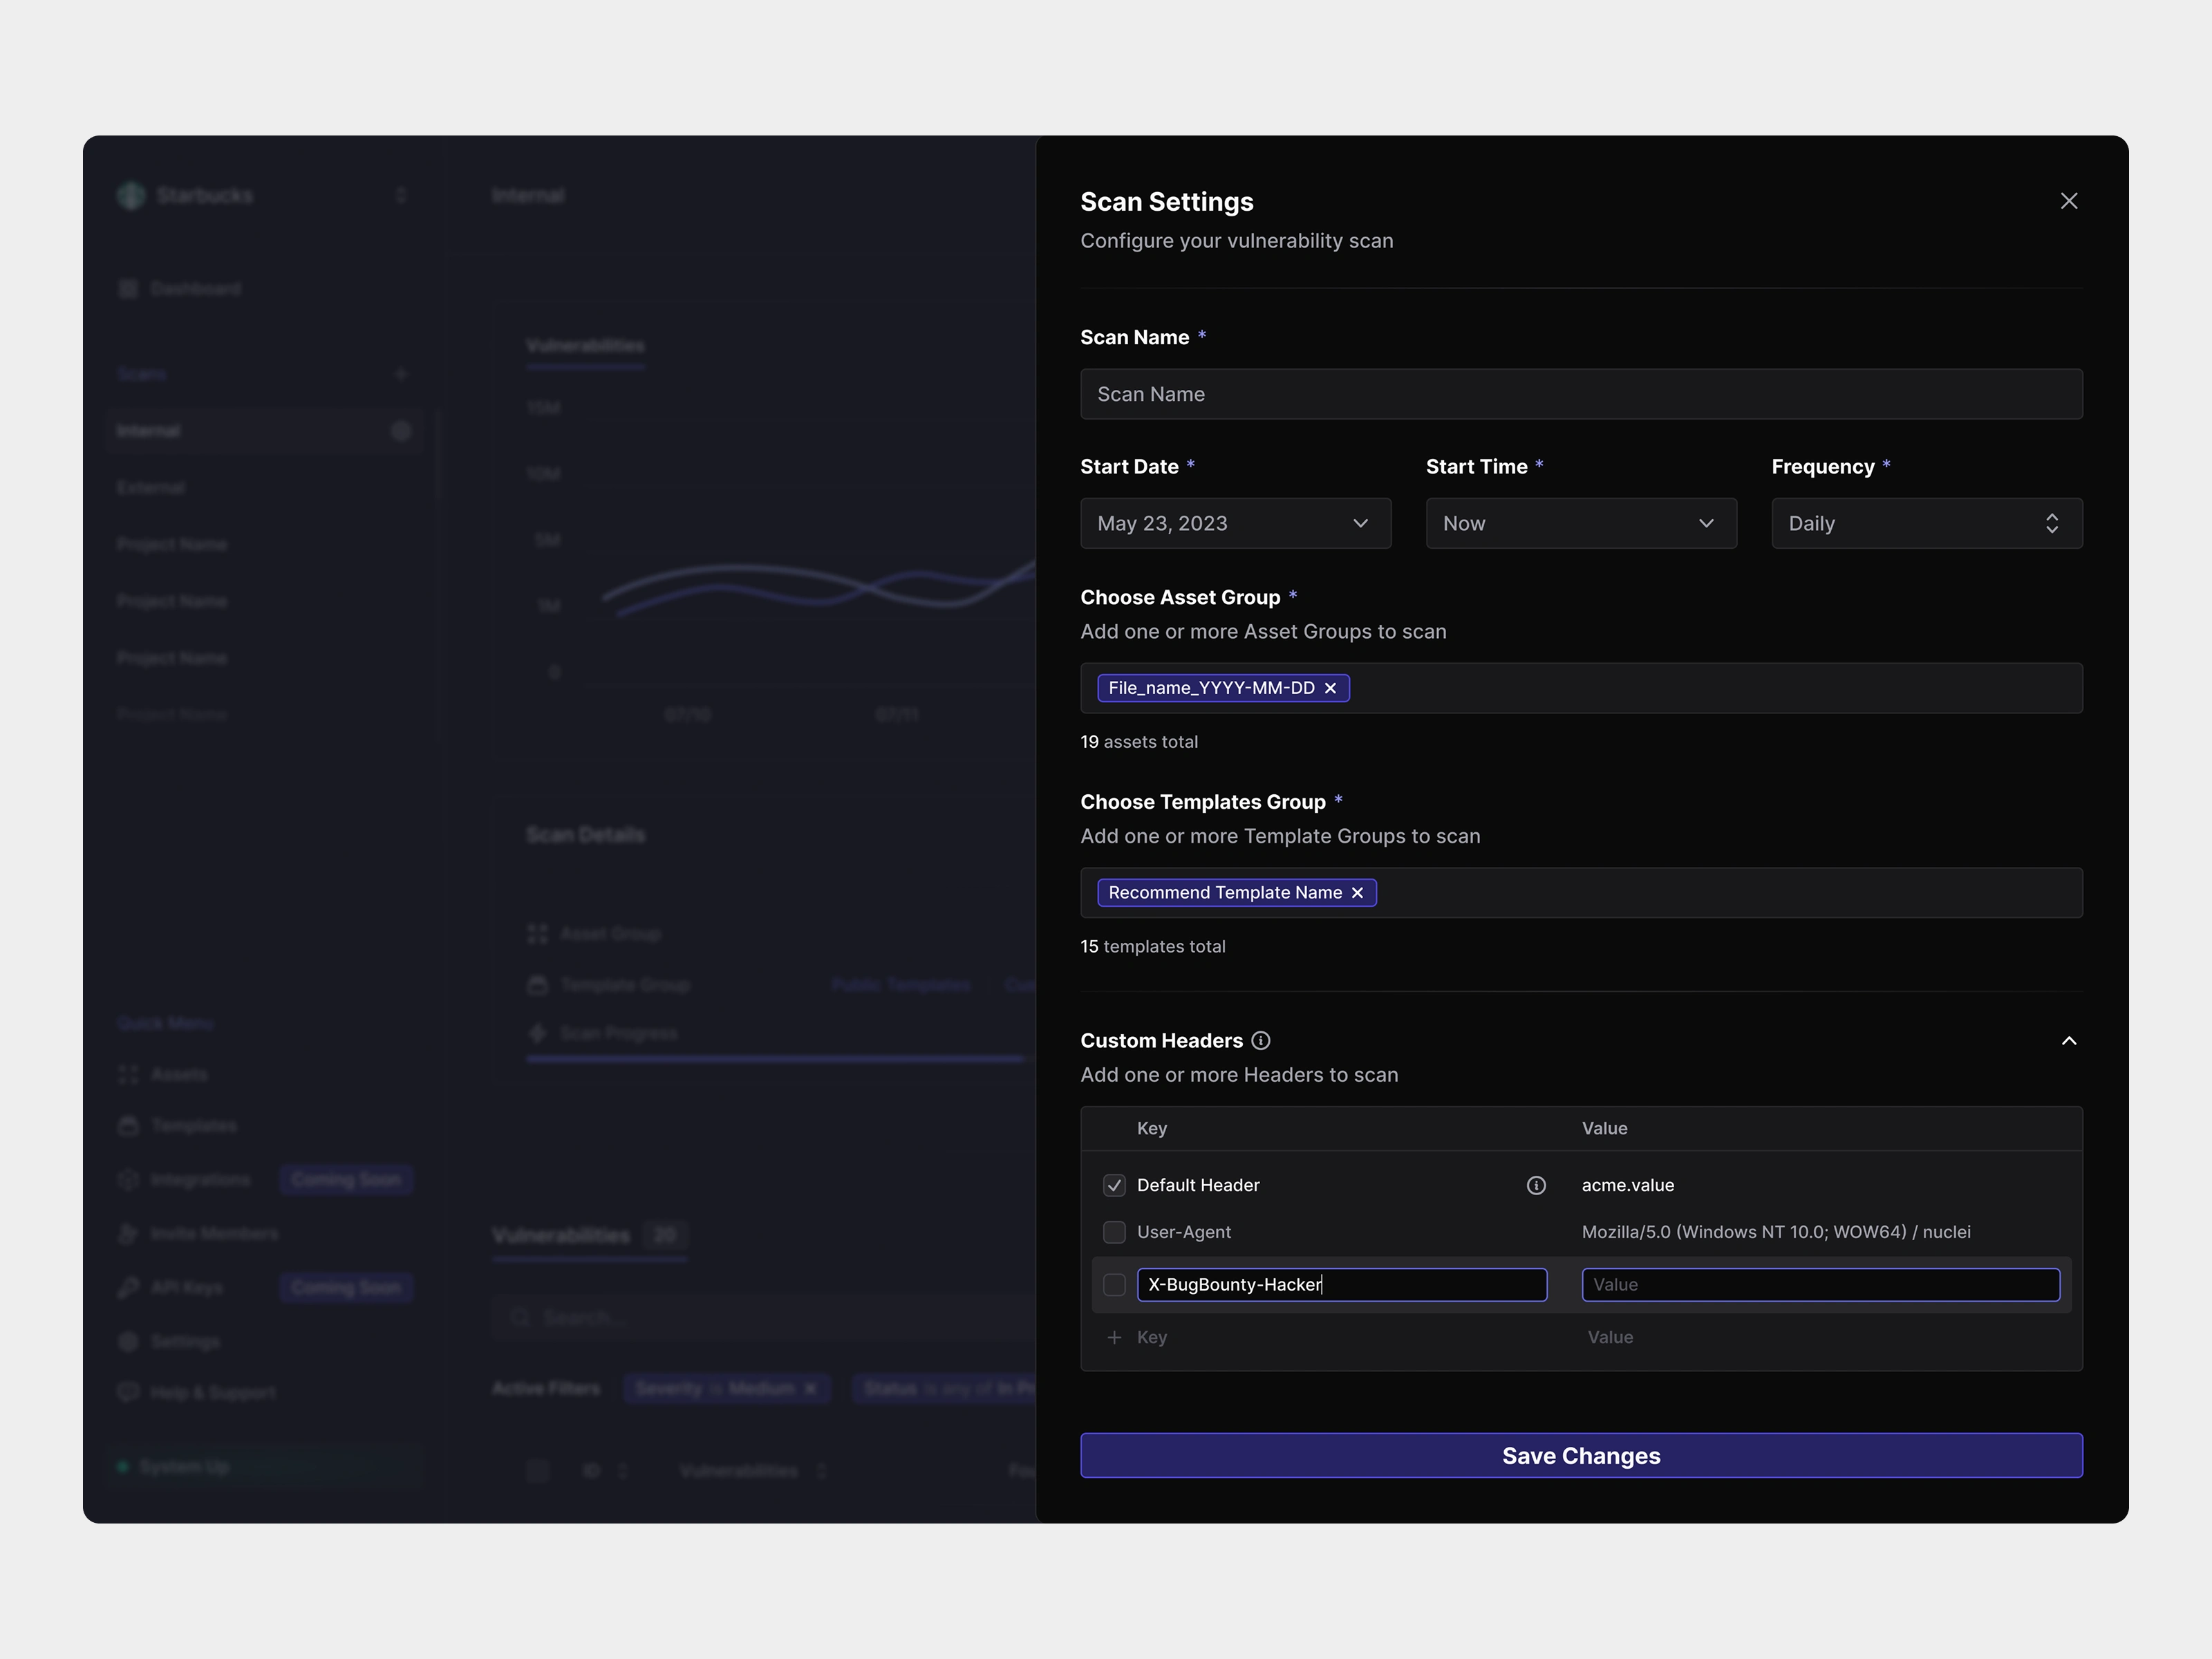The width and height of the screenshot is (2212, 1659).
Task: Open Help & Support in sidebar
Action: point(197,1392)
